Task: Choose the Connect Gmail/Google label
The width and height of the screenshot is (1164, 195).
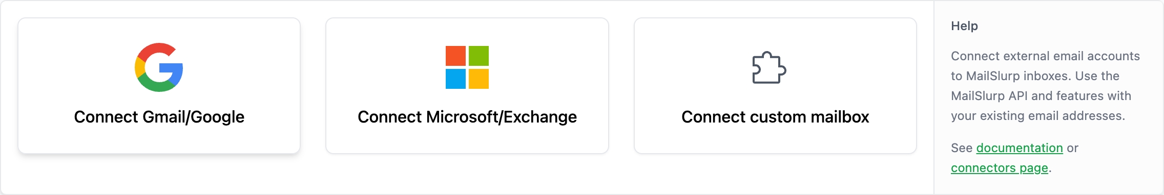Action: click(x=159, y=117)
